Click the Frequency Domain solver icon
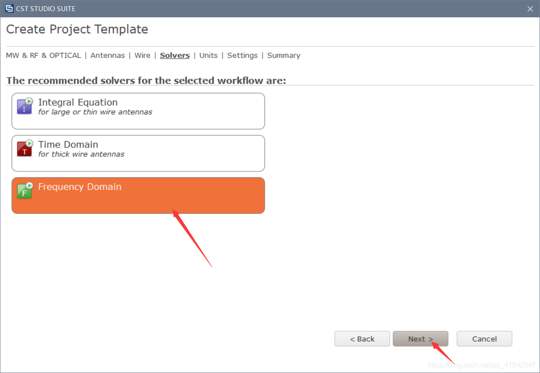The width and height of the screenshot is (540, 373). pos(25,190)
